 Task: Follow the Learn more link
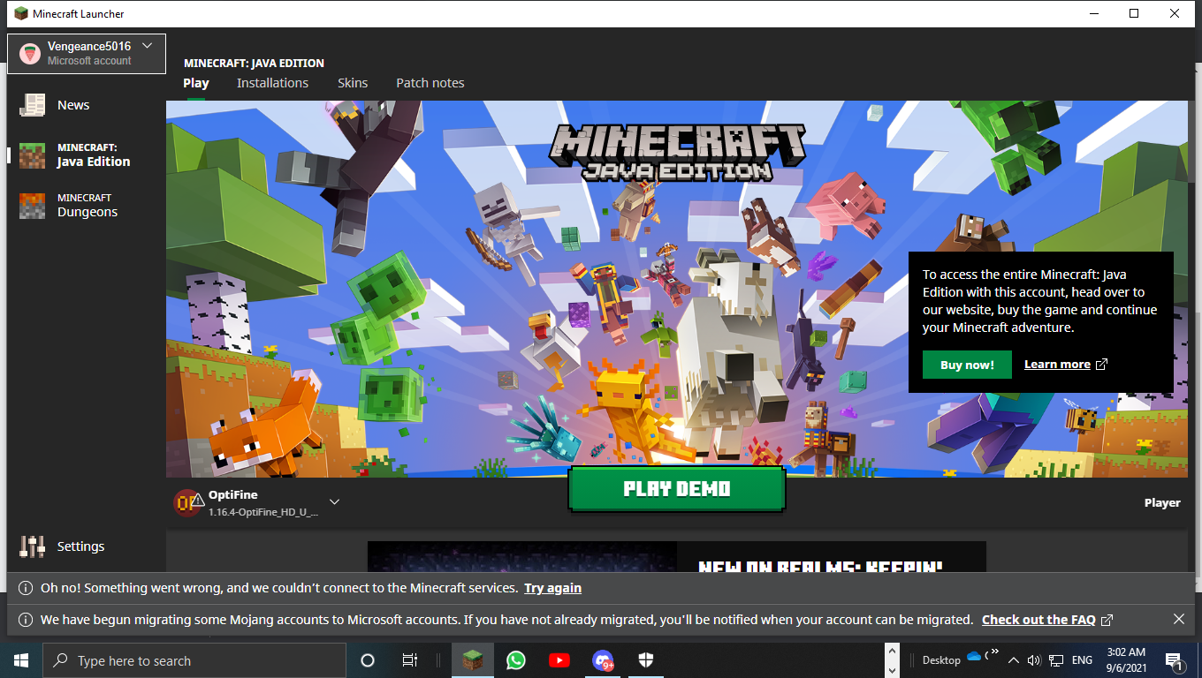pos(1057,365)
